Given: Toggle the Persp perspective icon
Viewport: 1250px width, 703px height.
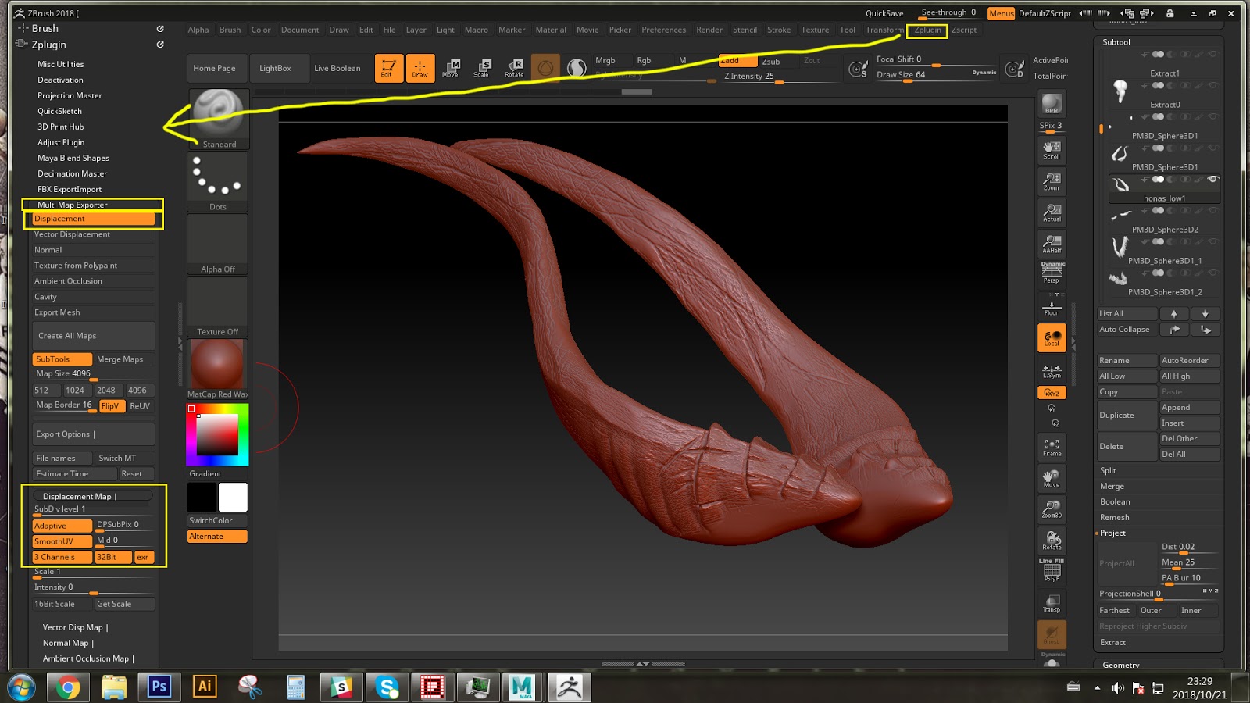Looking at the screenshot, I should [x=1052, y=273].
